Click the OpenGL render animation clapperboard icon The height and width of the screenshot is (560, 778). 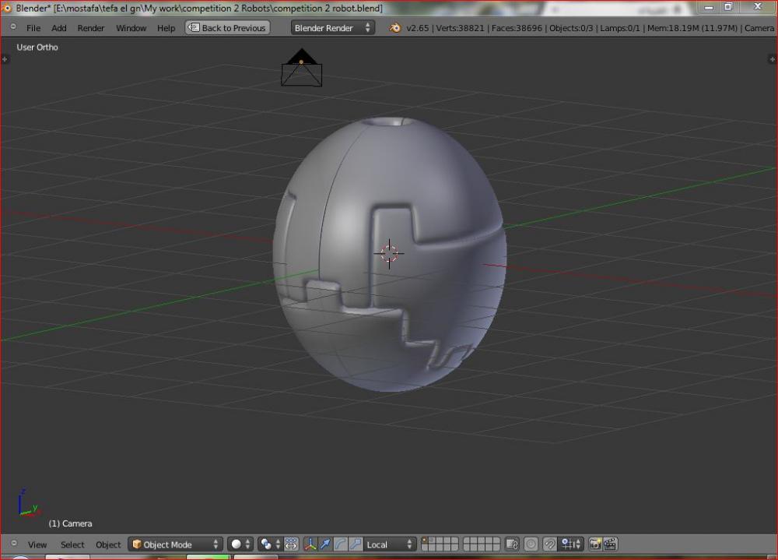(x=610, y=544)
